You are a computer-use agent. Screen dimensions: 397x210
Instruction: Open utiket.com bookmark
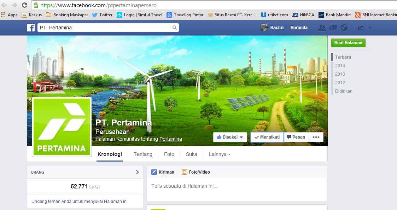tap(274, 15)
